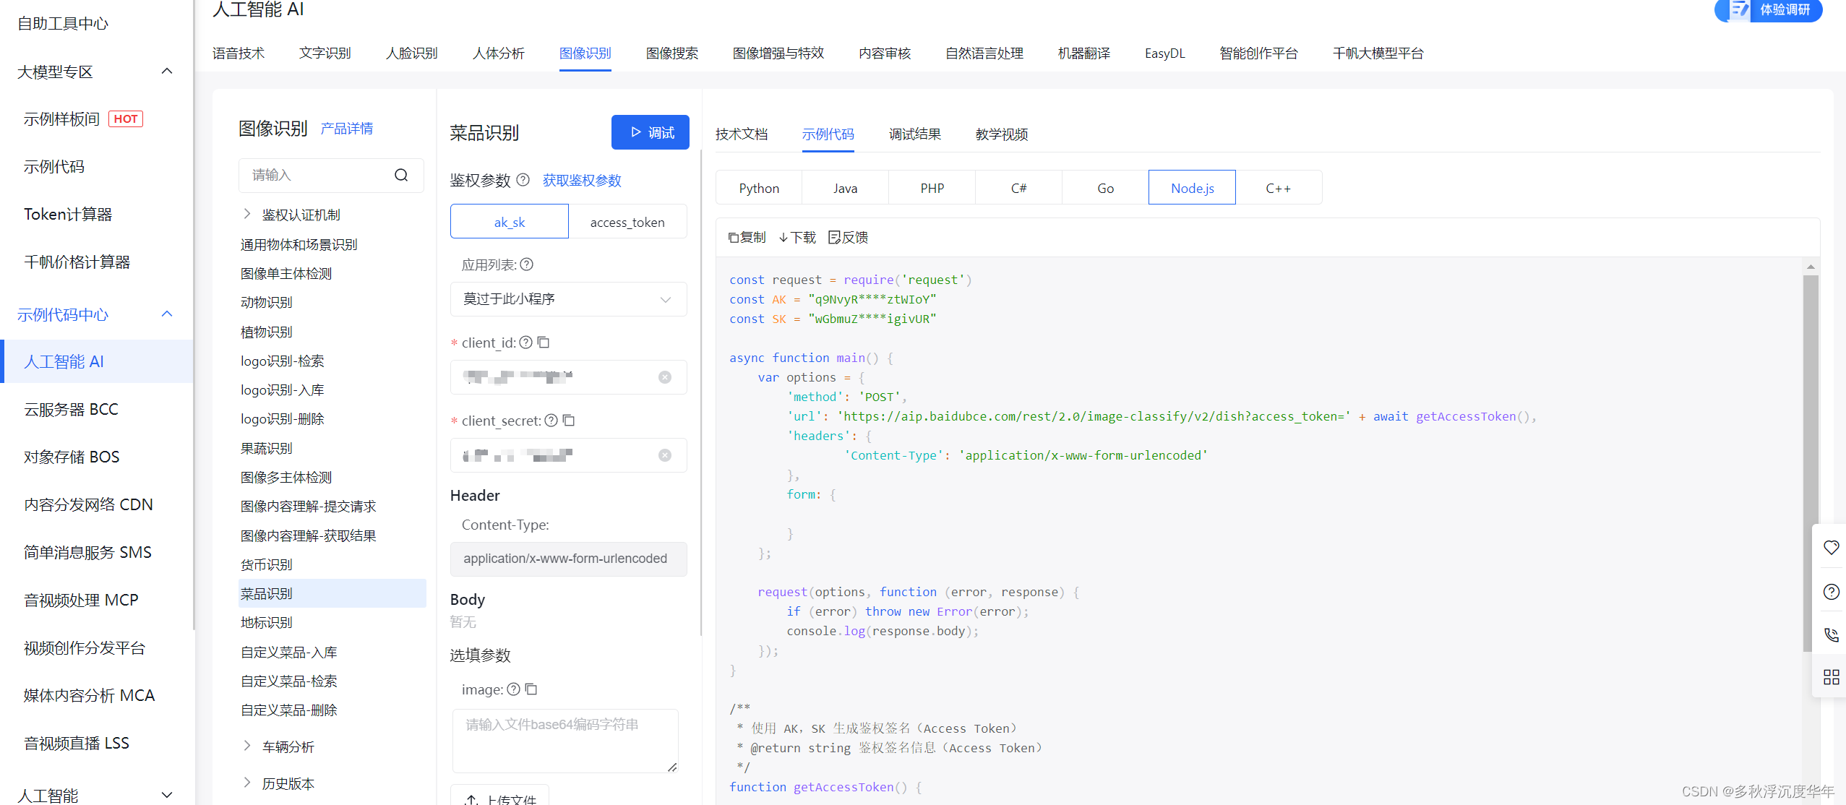Expand the 历史版本 tree node
This screenshot has width=1846, height=805.
247,783
